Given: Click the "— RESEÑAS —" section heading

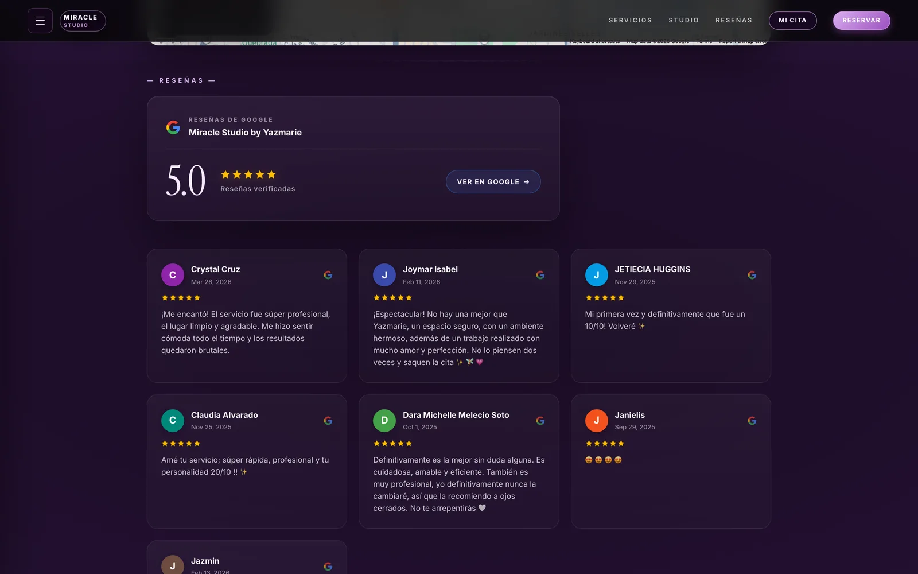Looking at the screenshot, I should (x=181, y=80).
